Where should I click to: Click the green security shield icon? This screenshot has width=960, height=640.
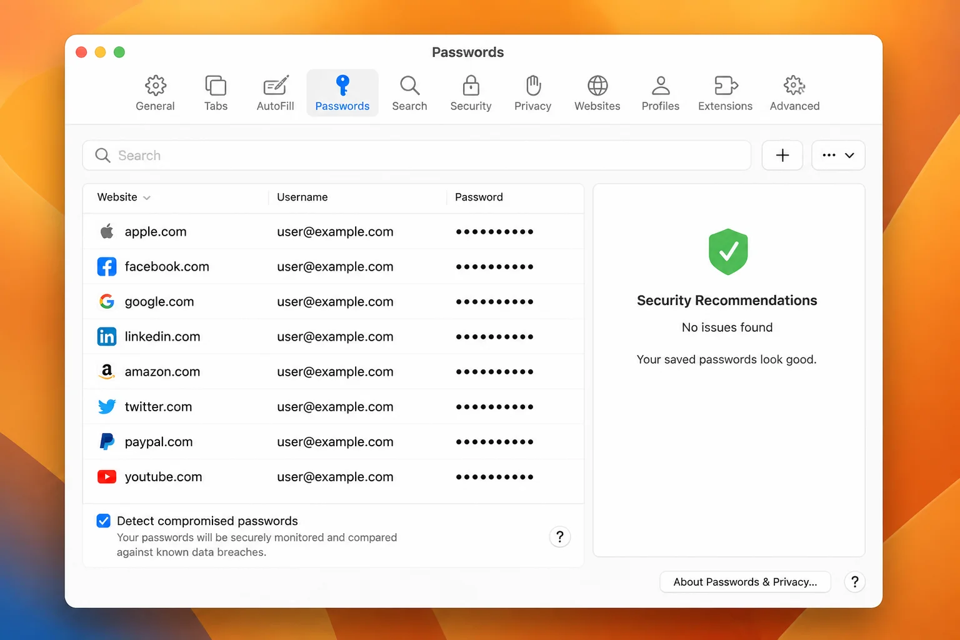pos(728,251)
